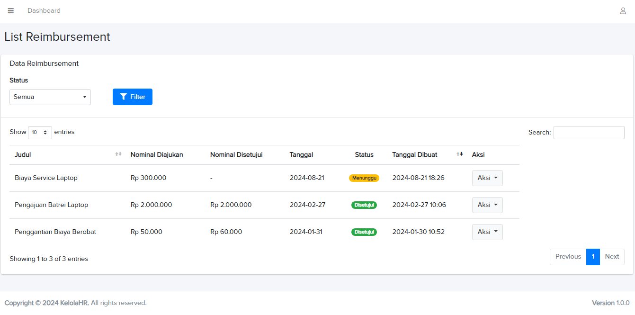Click the Menunggu status badge
Image resolution: width=635 pixels, height=315 pixels.
point(364,178)
